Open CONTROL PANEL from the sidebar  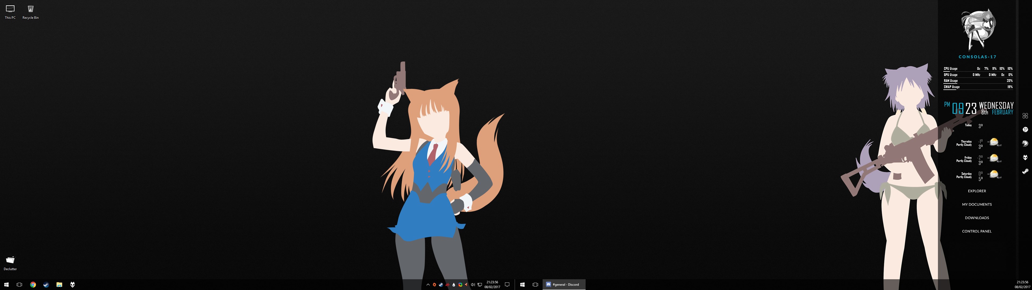[x=977, y=231]
